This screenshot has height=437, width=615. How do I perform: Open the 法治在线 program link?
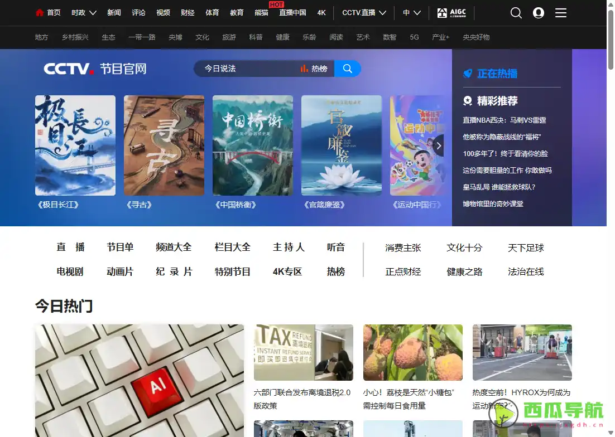(526, 272)
